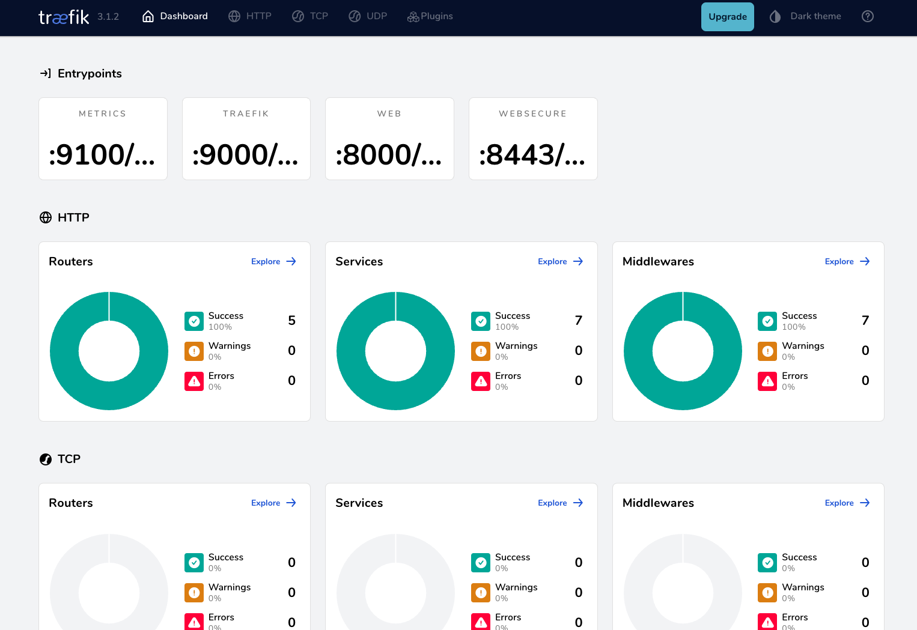Select the TCP icon in the top bar
The image size is (917, 630).
pos(297,16)
